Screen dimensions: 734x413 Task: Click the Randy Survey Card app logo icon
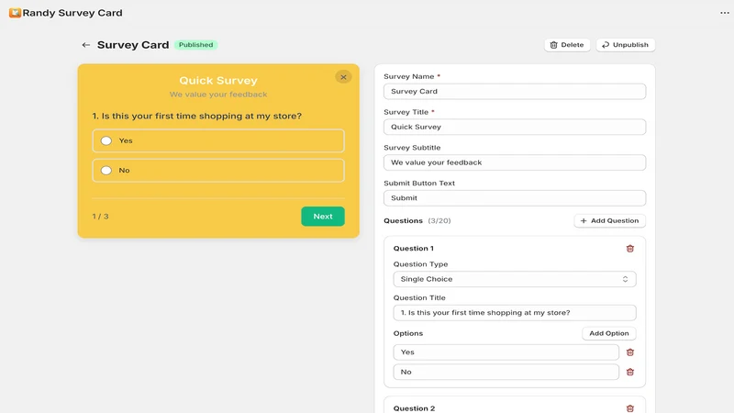[x=15, y=13]
